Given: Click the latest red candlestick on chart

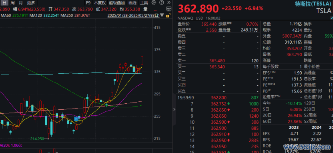Looking at the screenshot, I should [142, 60].
